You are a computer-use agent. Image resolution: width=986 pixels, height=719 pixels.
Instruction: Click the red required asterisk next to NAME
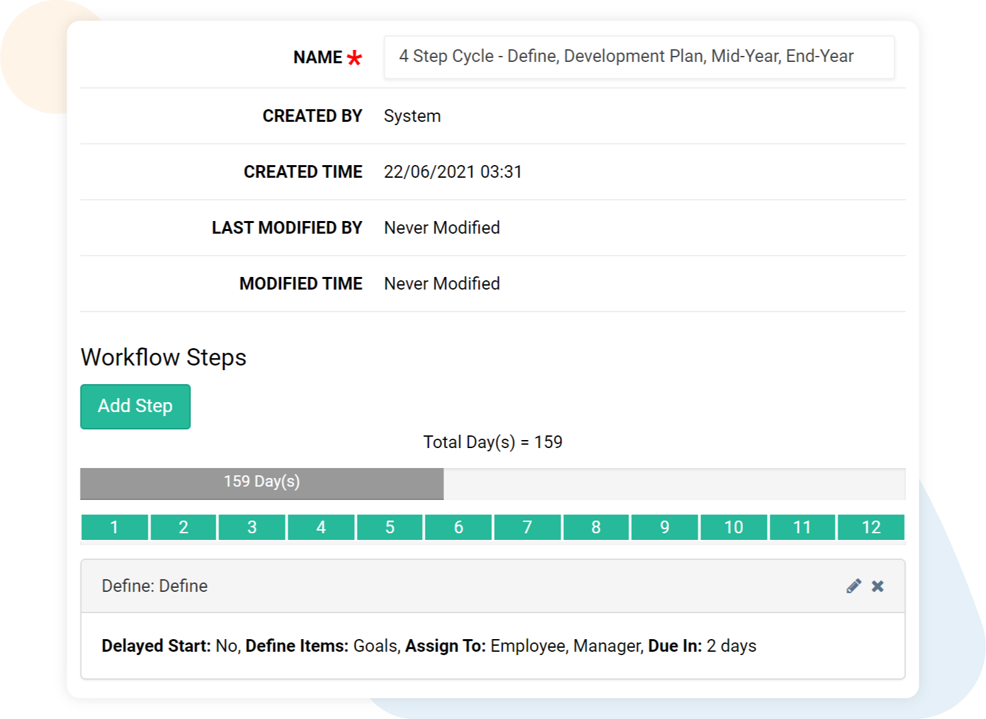[x=354, y=58]
